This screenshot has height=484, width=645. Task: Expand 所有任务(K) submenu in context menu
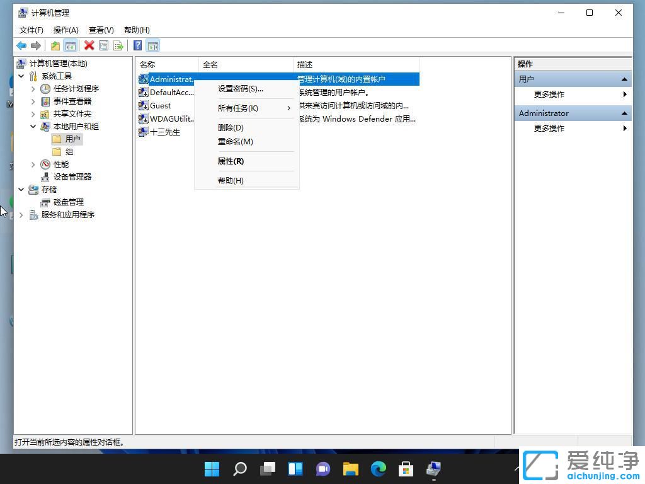tap(239, 108)
